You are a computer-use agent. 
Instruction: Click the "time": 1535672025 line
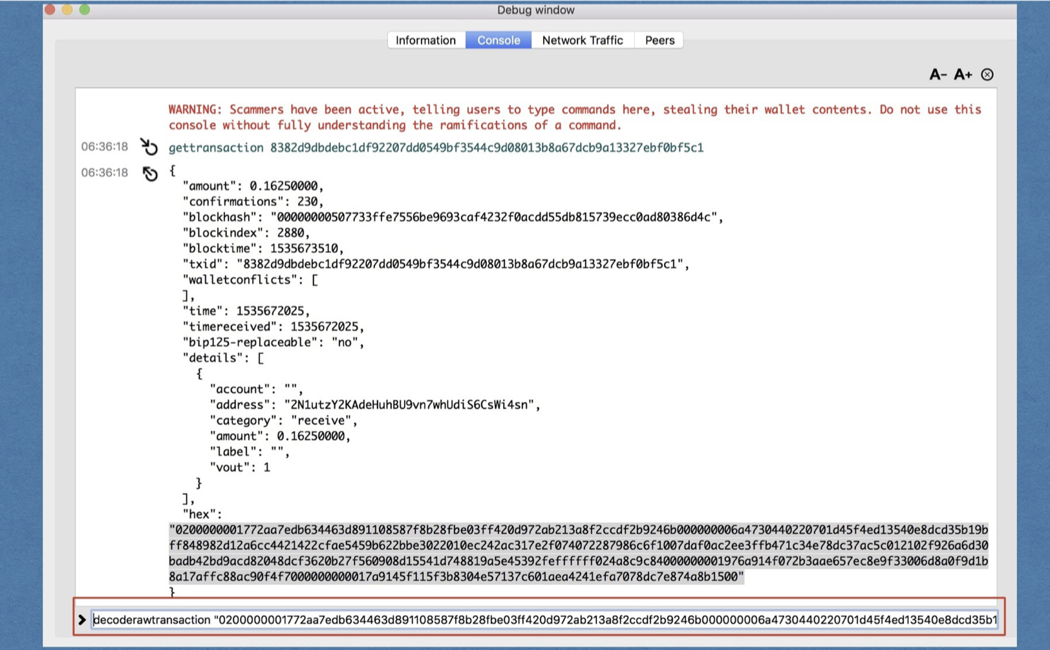pyautogui.click(x=246, y=311)
